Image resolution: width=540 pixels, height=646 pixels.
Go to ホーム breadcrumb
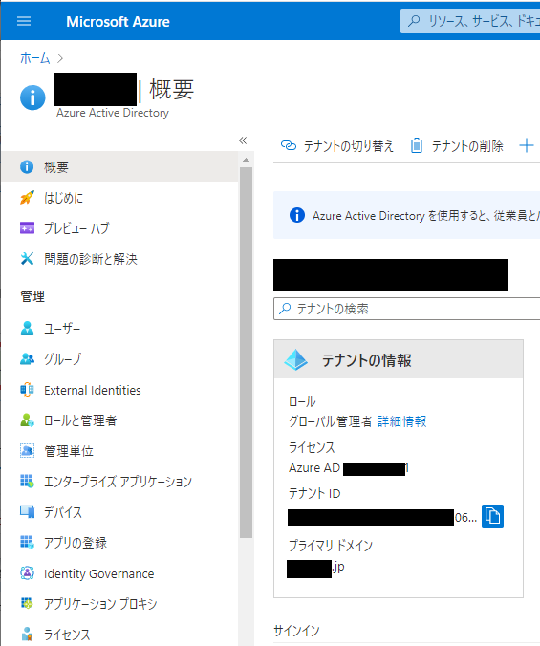[35, 58]
